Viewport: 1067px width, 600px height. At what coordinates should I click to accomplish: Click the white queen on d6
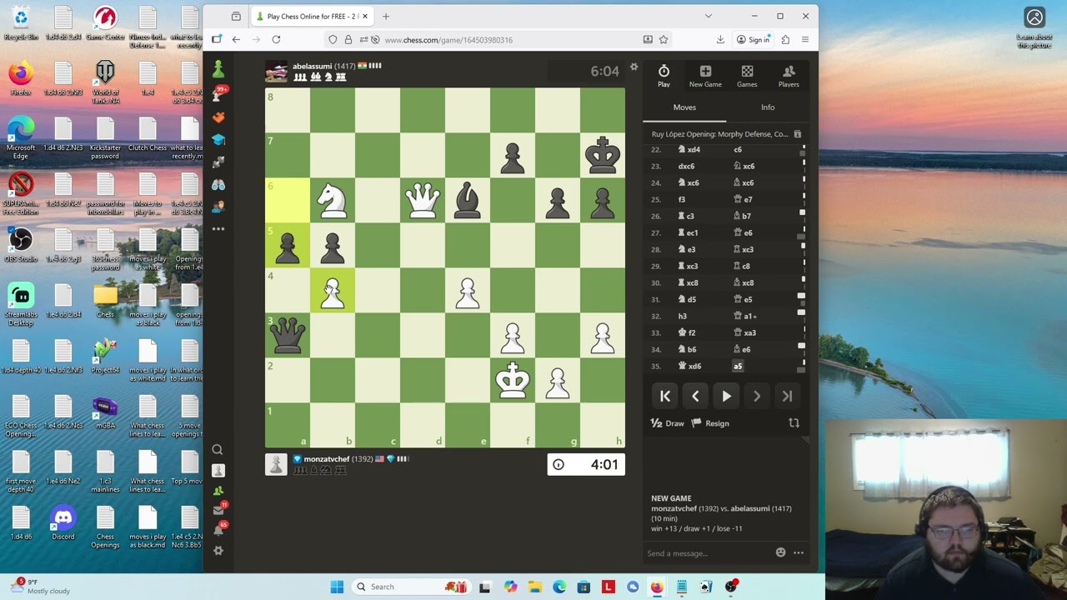423,200
